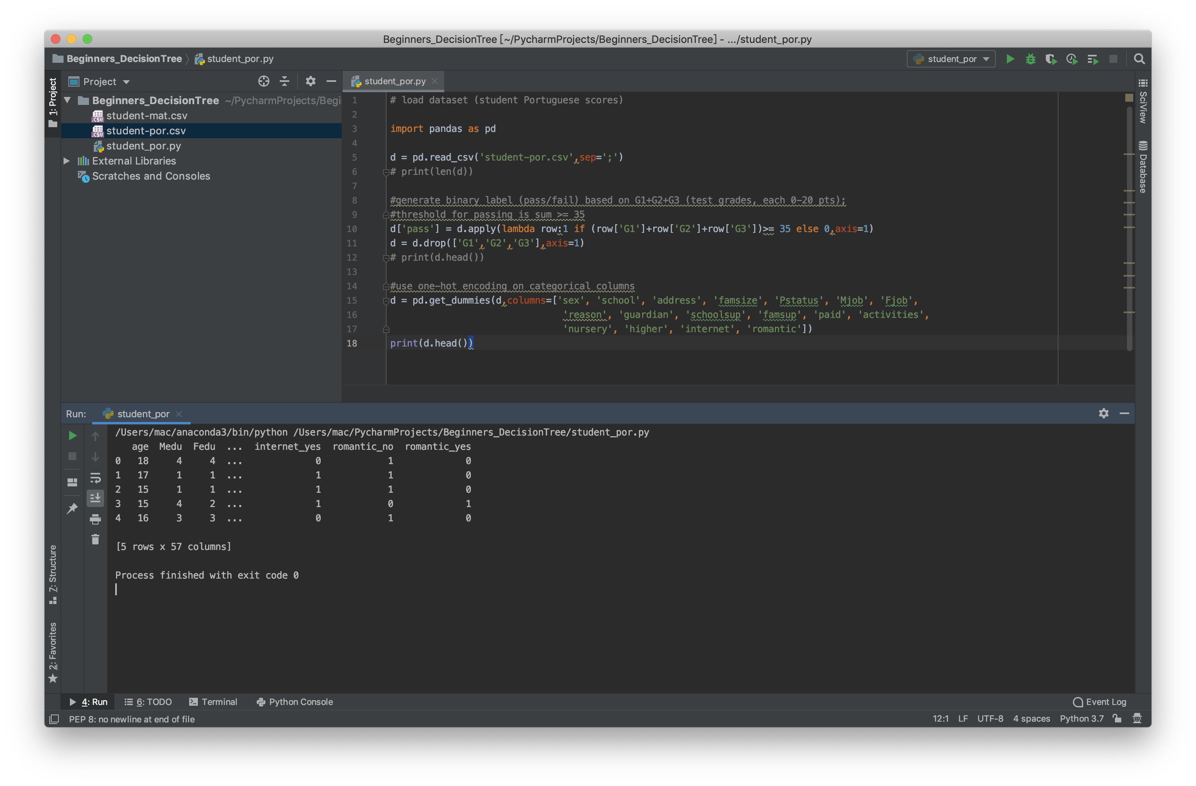This screenshot has width=1196, height=786.
Task: Click 12:1 line column indicator
Action: [941, 719]
